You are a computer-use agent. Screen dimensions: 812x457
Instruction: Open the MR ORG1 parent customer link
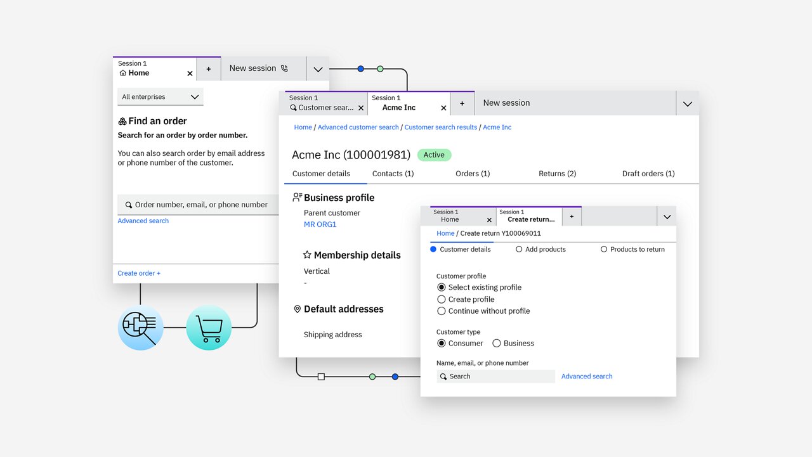click(320, 224)
